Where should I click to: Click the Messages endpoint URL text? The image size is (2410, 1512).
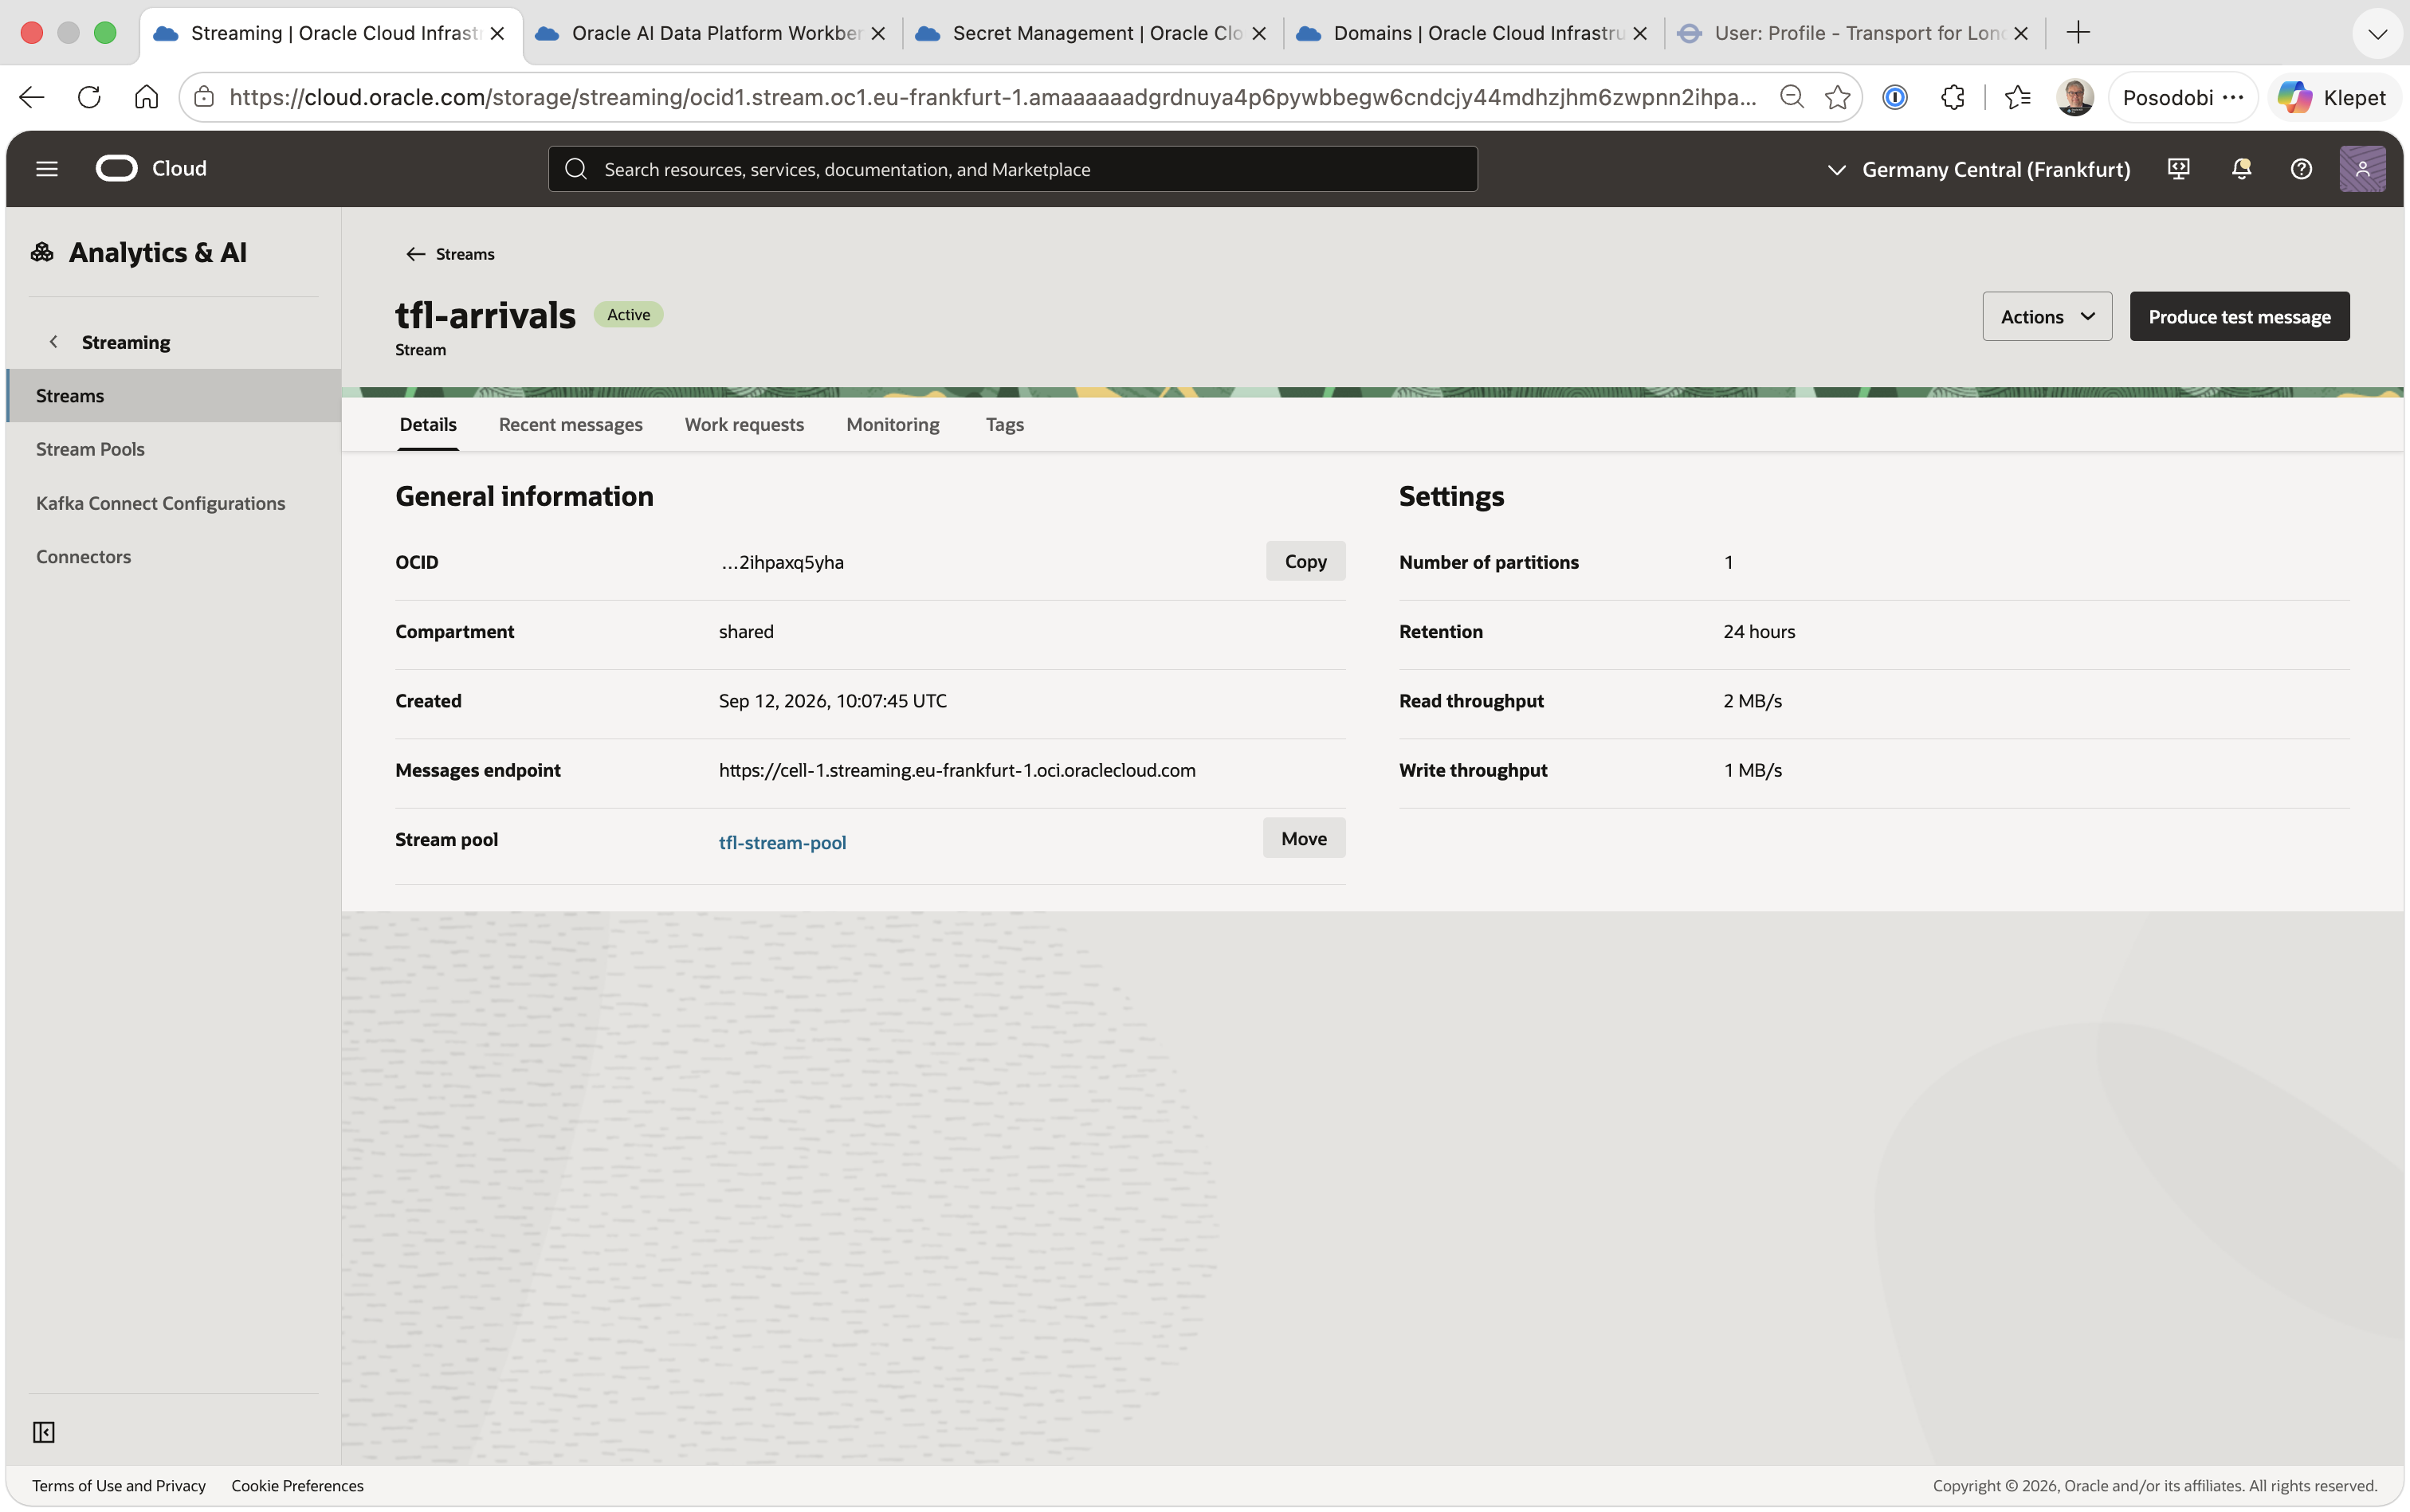coord(956,770)
